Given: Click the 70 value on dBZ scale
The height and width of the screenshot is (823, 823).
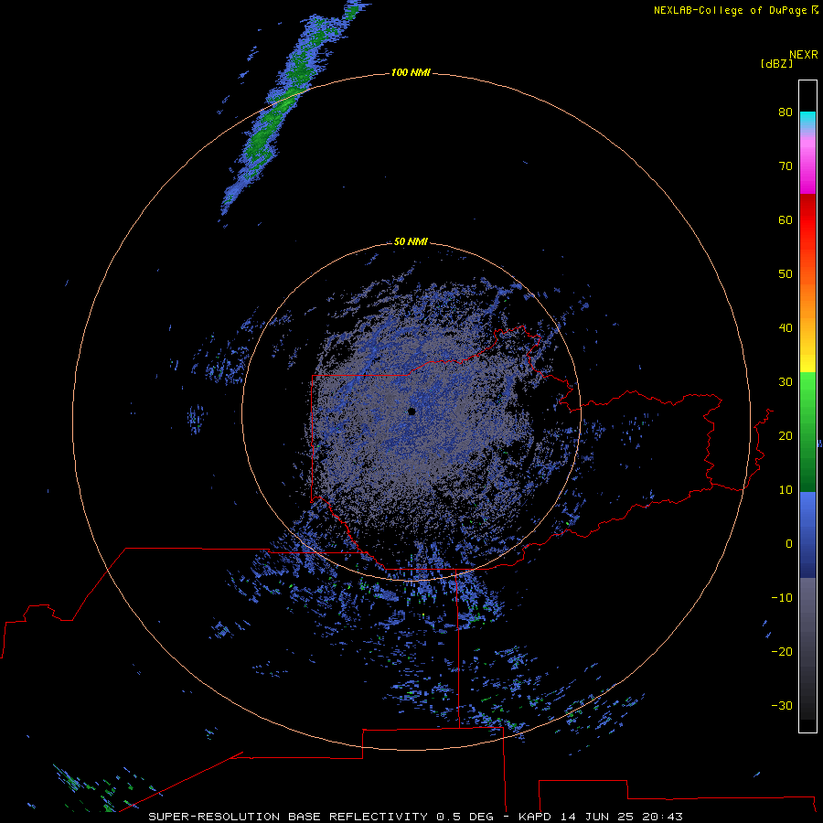Looking at the screenshot, I should click(x=786, y=166).
